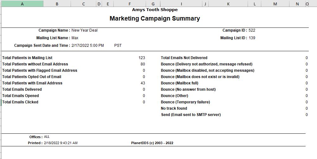317x159 pixels.
Task: Select column K header
Action: pyautogui.click(x=228, y=4)
